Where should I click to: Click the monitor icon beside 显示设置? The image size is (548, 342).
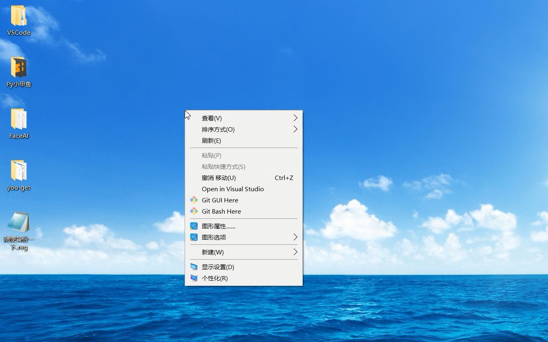click(x=194, y=266)
